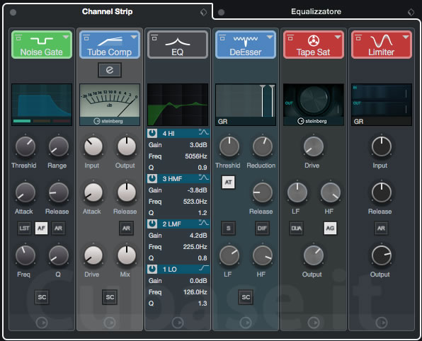This screenshot has height=341, width=422.
Task: Toggle the DIF button in DeEsser
Action: (x=262, y=229)
